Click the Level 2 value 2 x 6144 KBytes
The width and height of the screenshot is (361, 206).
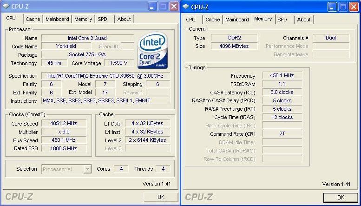(x=148, y=140)
